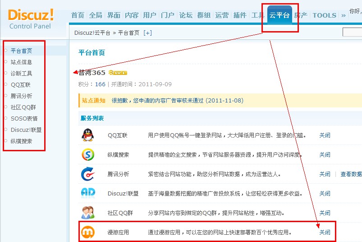Open SOSO表情 in the sidebar
362x242 pixels.
(x=24, y=119)
